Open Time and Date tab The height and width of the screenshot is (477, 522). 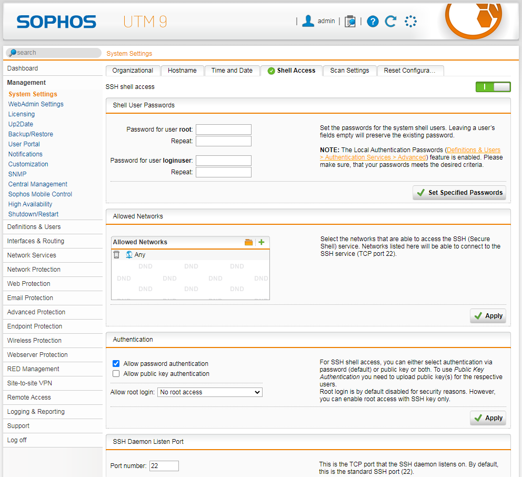click(x=232, y=71)
